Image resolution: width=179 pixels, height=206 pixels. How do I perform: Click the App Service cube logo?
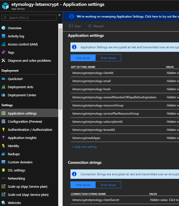(x=5, y=6)
